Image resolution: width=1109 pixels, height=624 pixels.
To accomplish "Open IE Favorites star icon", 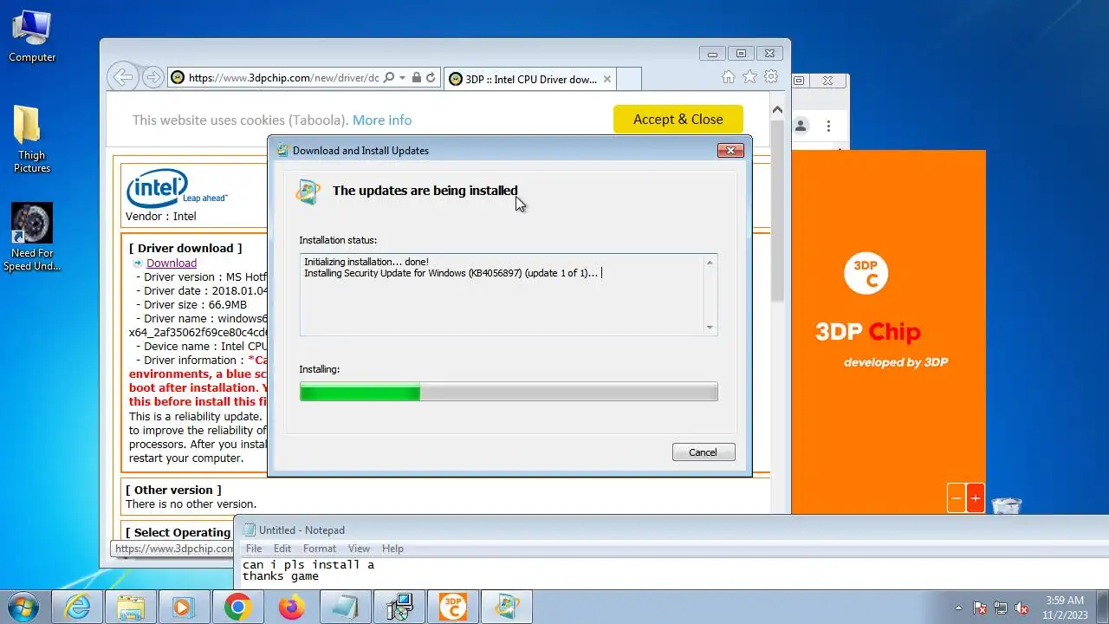I will pos(749,77).
